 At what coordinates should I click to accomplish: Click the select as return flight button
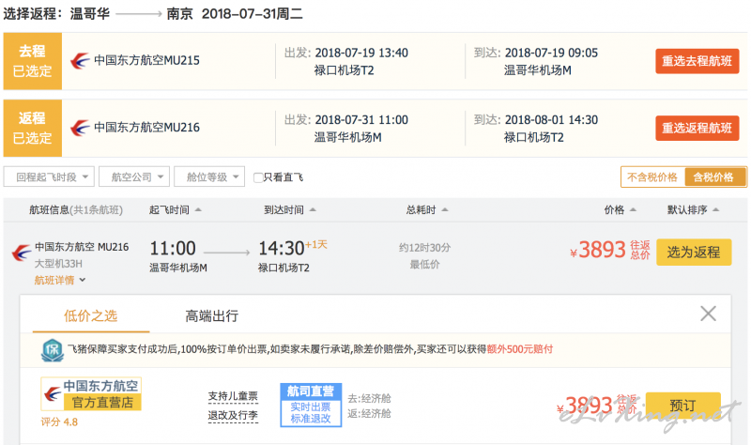(694, 252)
